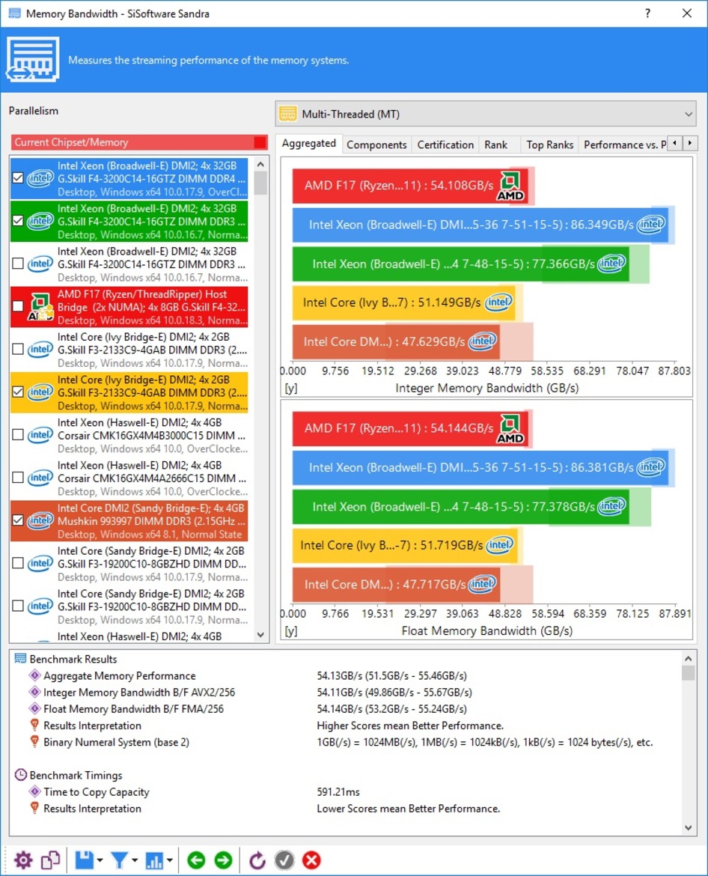Viewport: 708px width, 876px height.
Task: Click the icon inside the Multi-Threaded combo box
Action: [x=288, y=114]
